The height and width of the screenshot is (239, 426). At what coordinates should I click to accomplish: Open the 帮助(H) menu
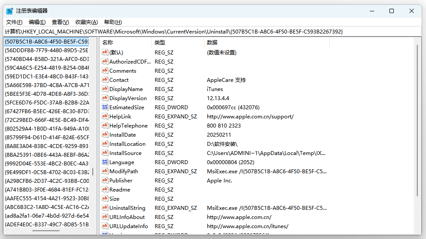[113, 22]
